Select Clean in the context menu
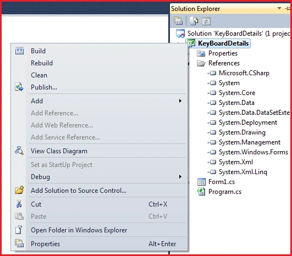 pyautogui.click(x=39, y=75)
